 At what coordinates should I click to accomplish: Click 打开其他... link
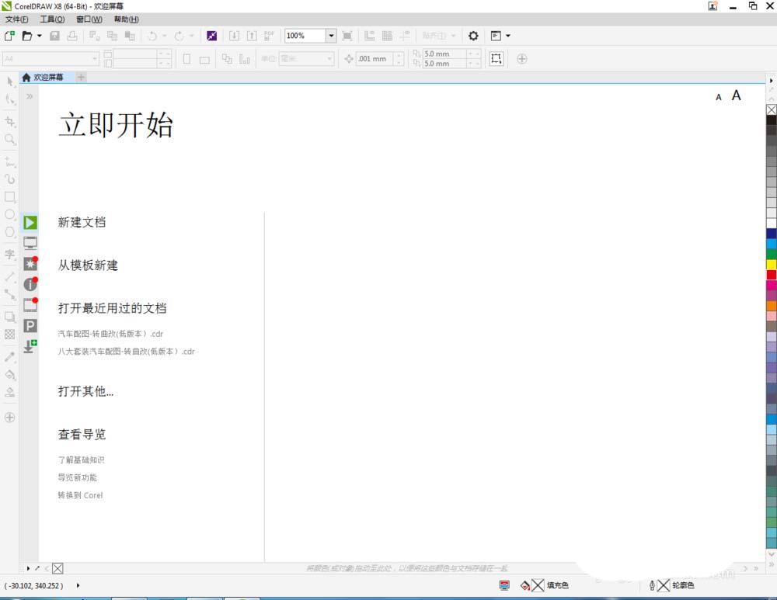coord(85,391)
